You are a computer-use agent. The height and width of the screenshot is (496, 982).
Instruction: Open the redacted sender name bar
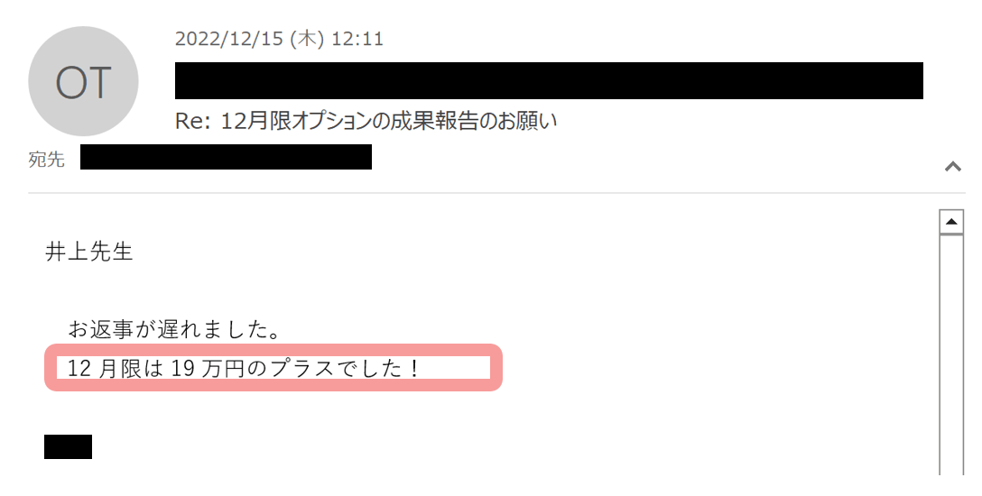click(x=549, y=80)
